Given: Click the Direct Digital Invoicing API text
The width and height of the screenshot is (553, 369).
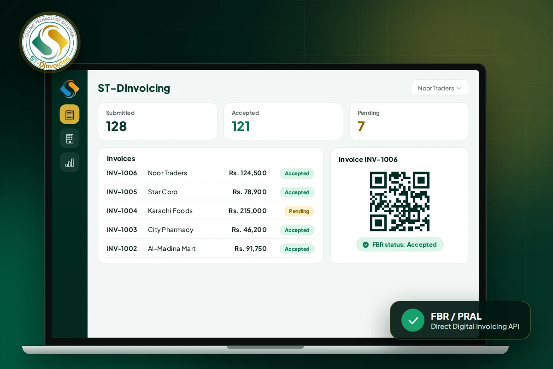Looking at the screenshot, I should [475, 327].
